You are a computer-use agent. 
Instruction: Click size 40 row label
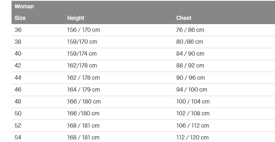pyautogui.click(x=18, y=54)
